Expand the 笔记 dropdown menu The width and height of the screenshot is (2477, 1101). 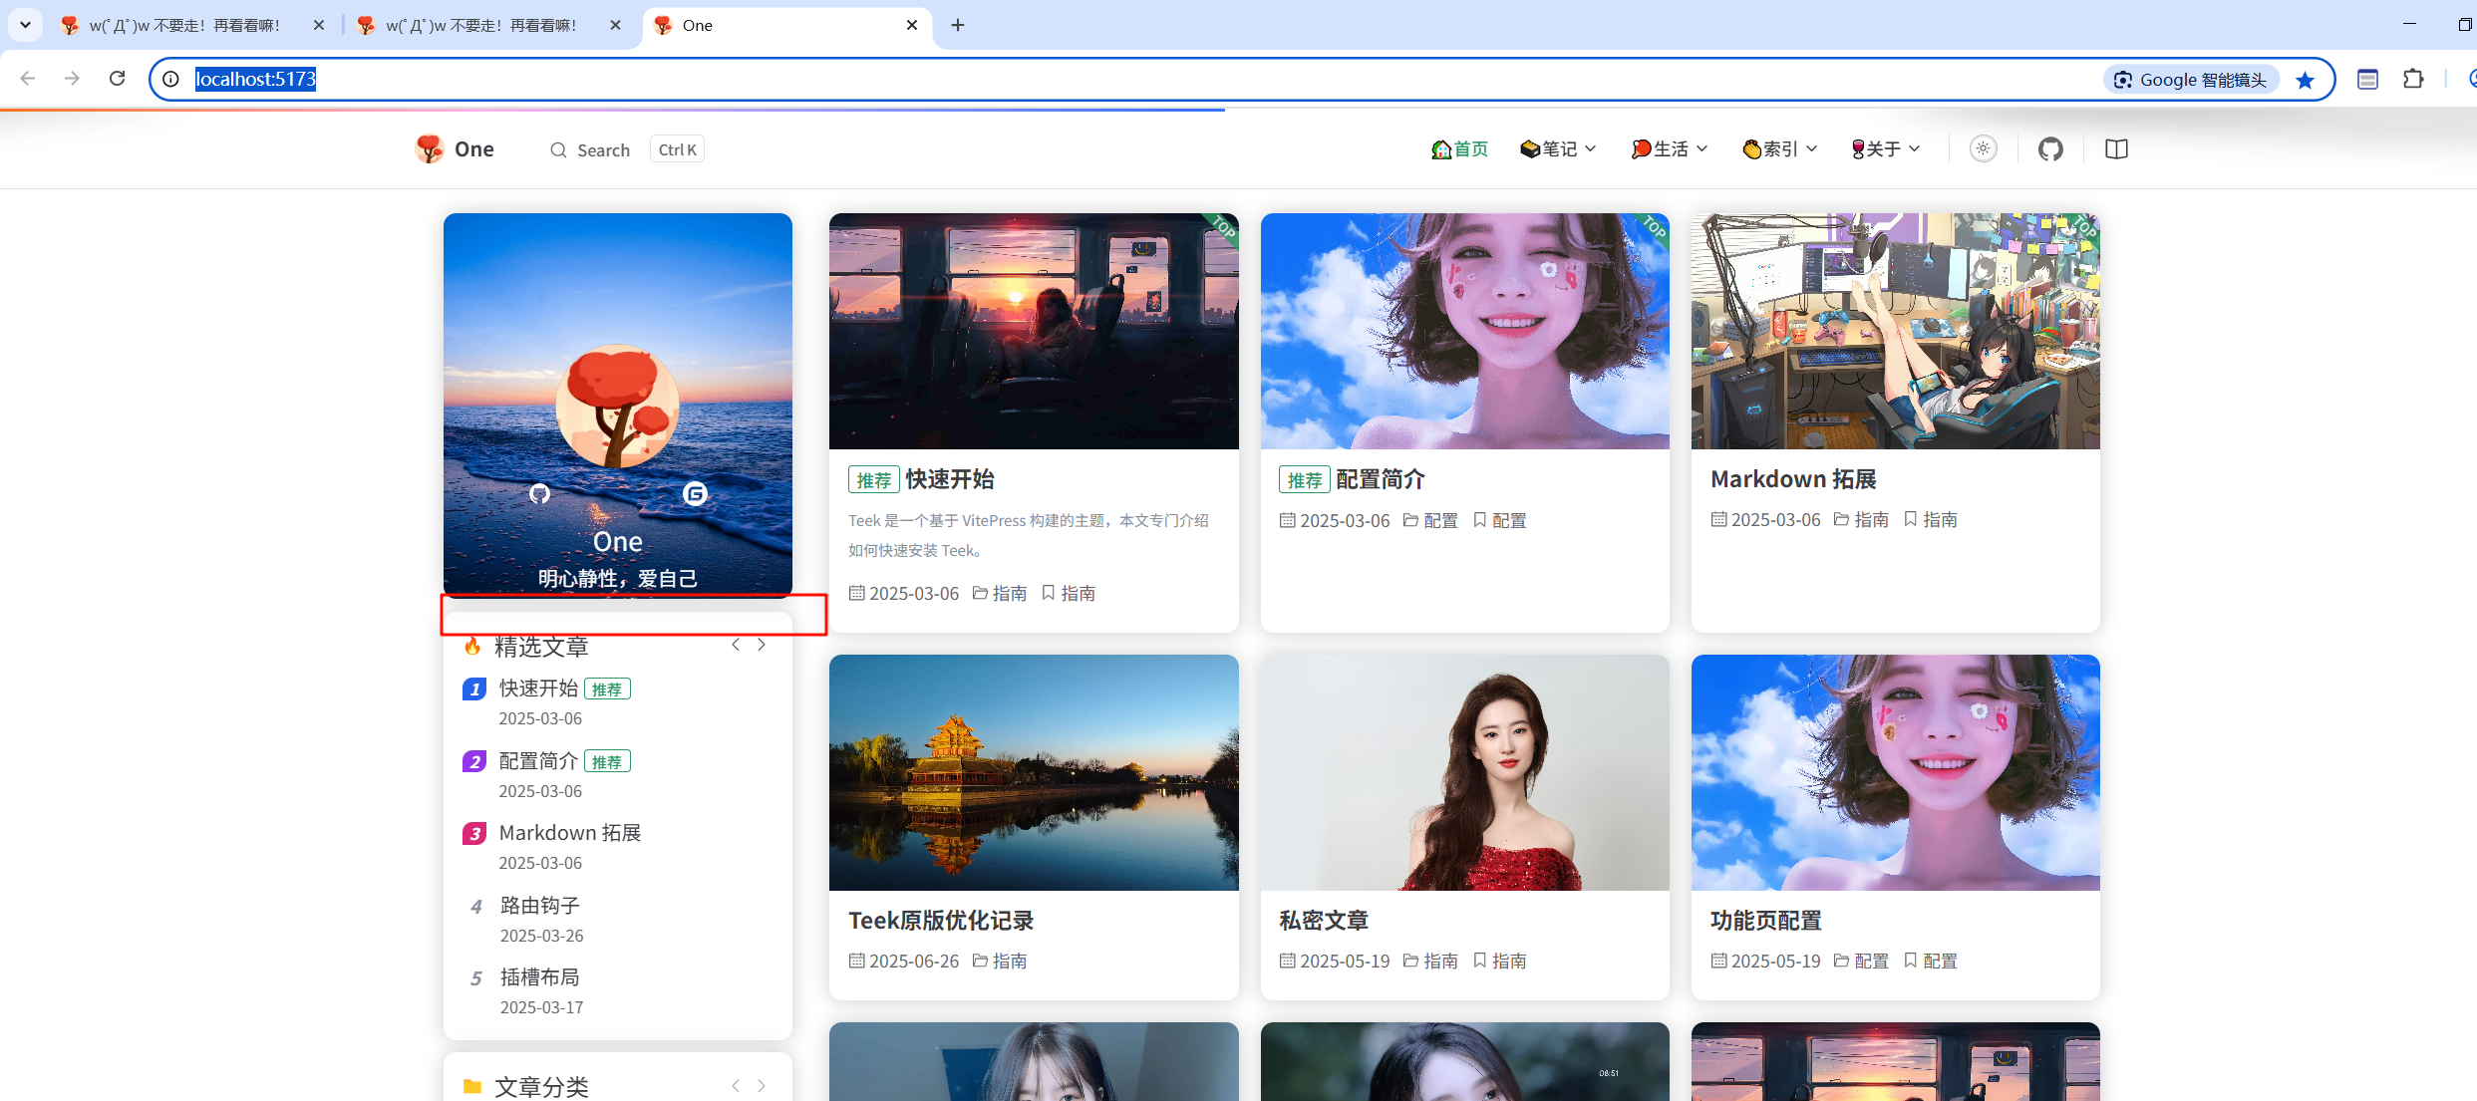pyautogui.click(x=1558, y=148)
